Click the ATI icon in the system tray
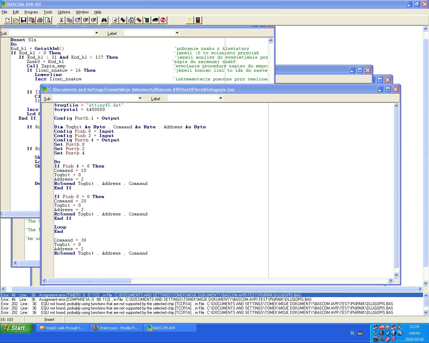Image resolution: width=429 pixels, height=343 pixels. 381,327
